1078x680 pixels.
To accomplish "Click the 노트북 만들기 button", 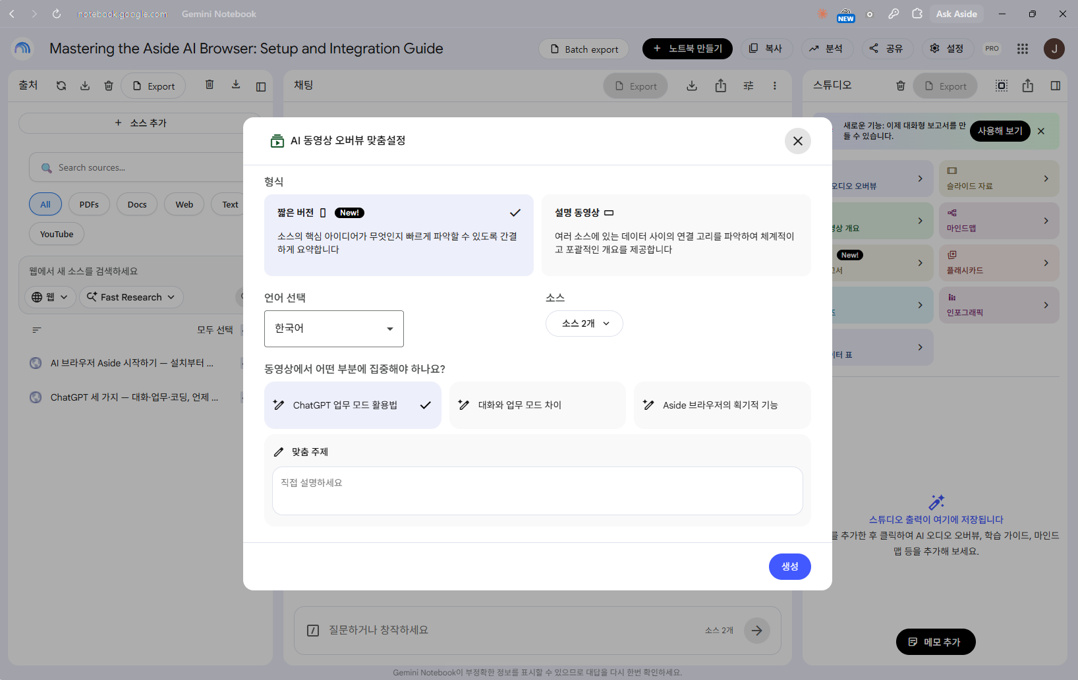I will point(687,49).
